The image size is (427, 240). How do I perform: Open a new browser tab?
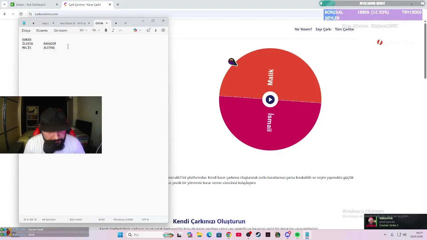[x=118, y=5]
